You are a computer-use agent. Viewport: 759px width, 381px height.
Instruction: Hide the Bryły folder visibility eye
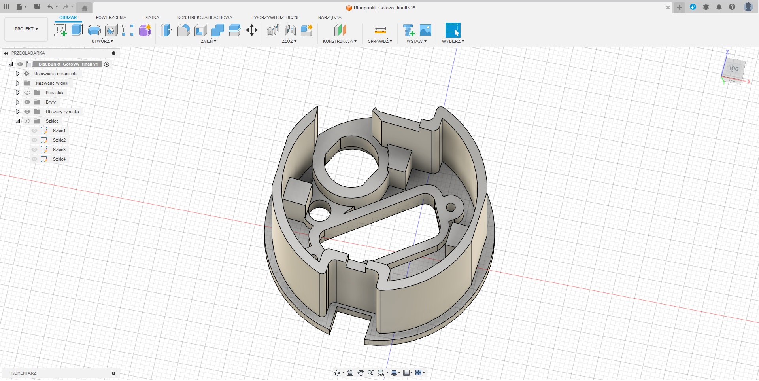point(27,102)
